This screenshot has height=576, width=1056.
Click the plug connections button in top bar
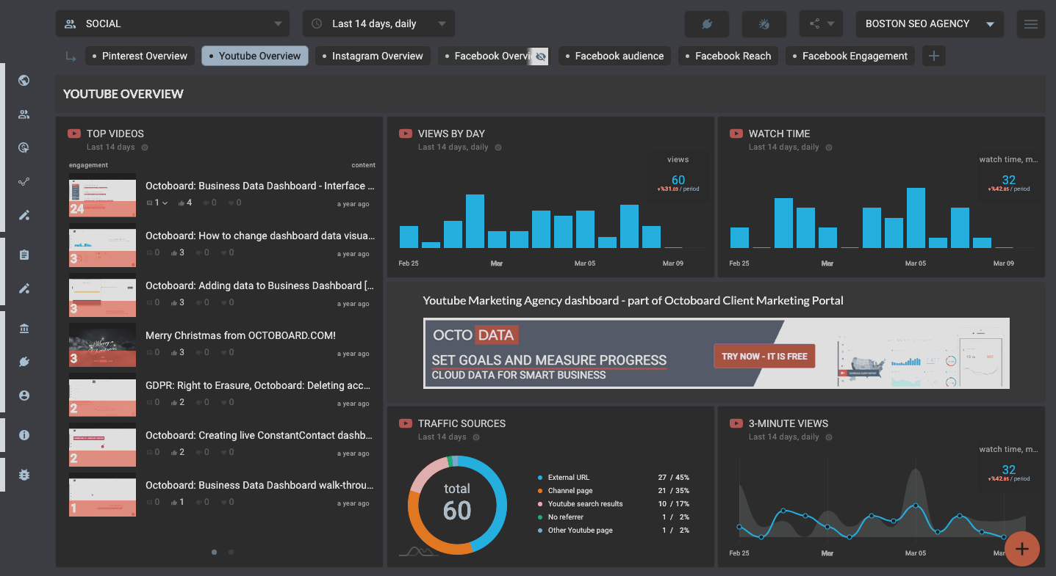coord(706,23)
